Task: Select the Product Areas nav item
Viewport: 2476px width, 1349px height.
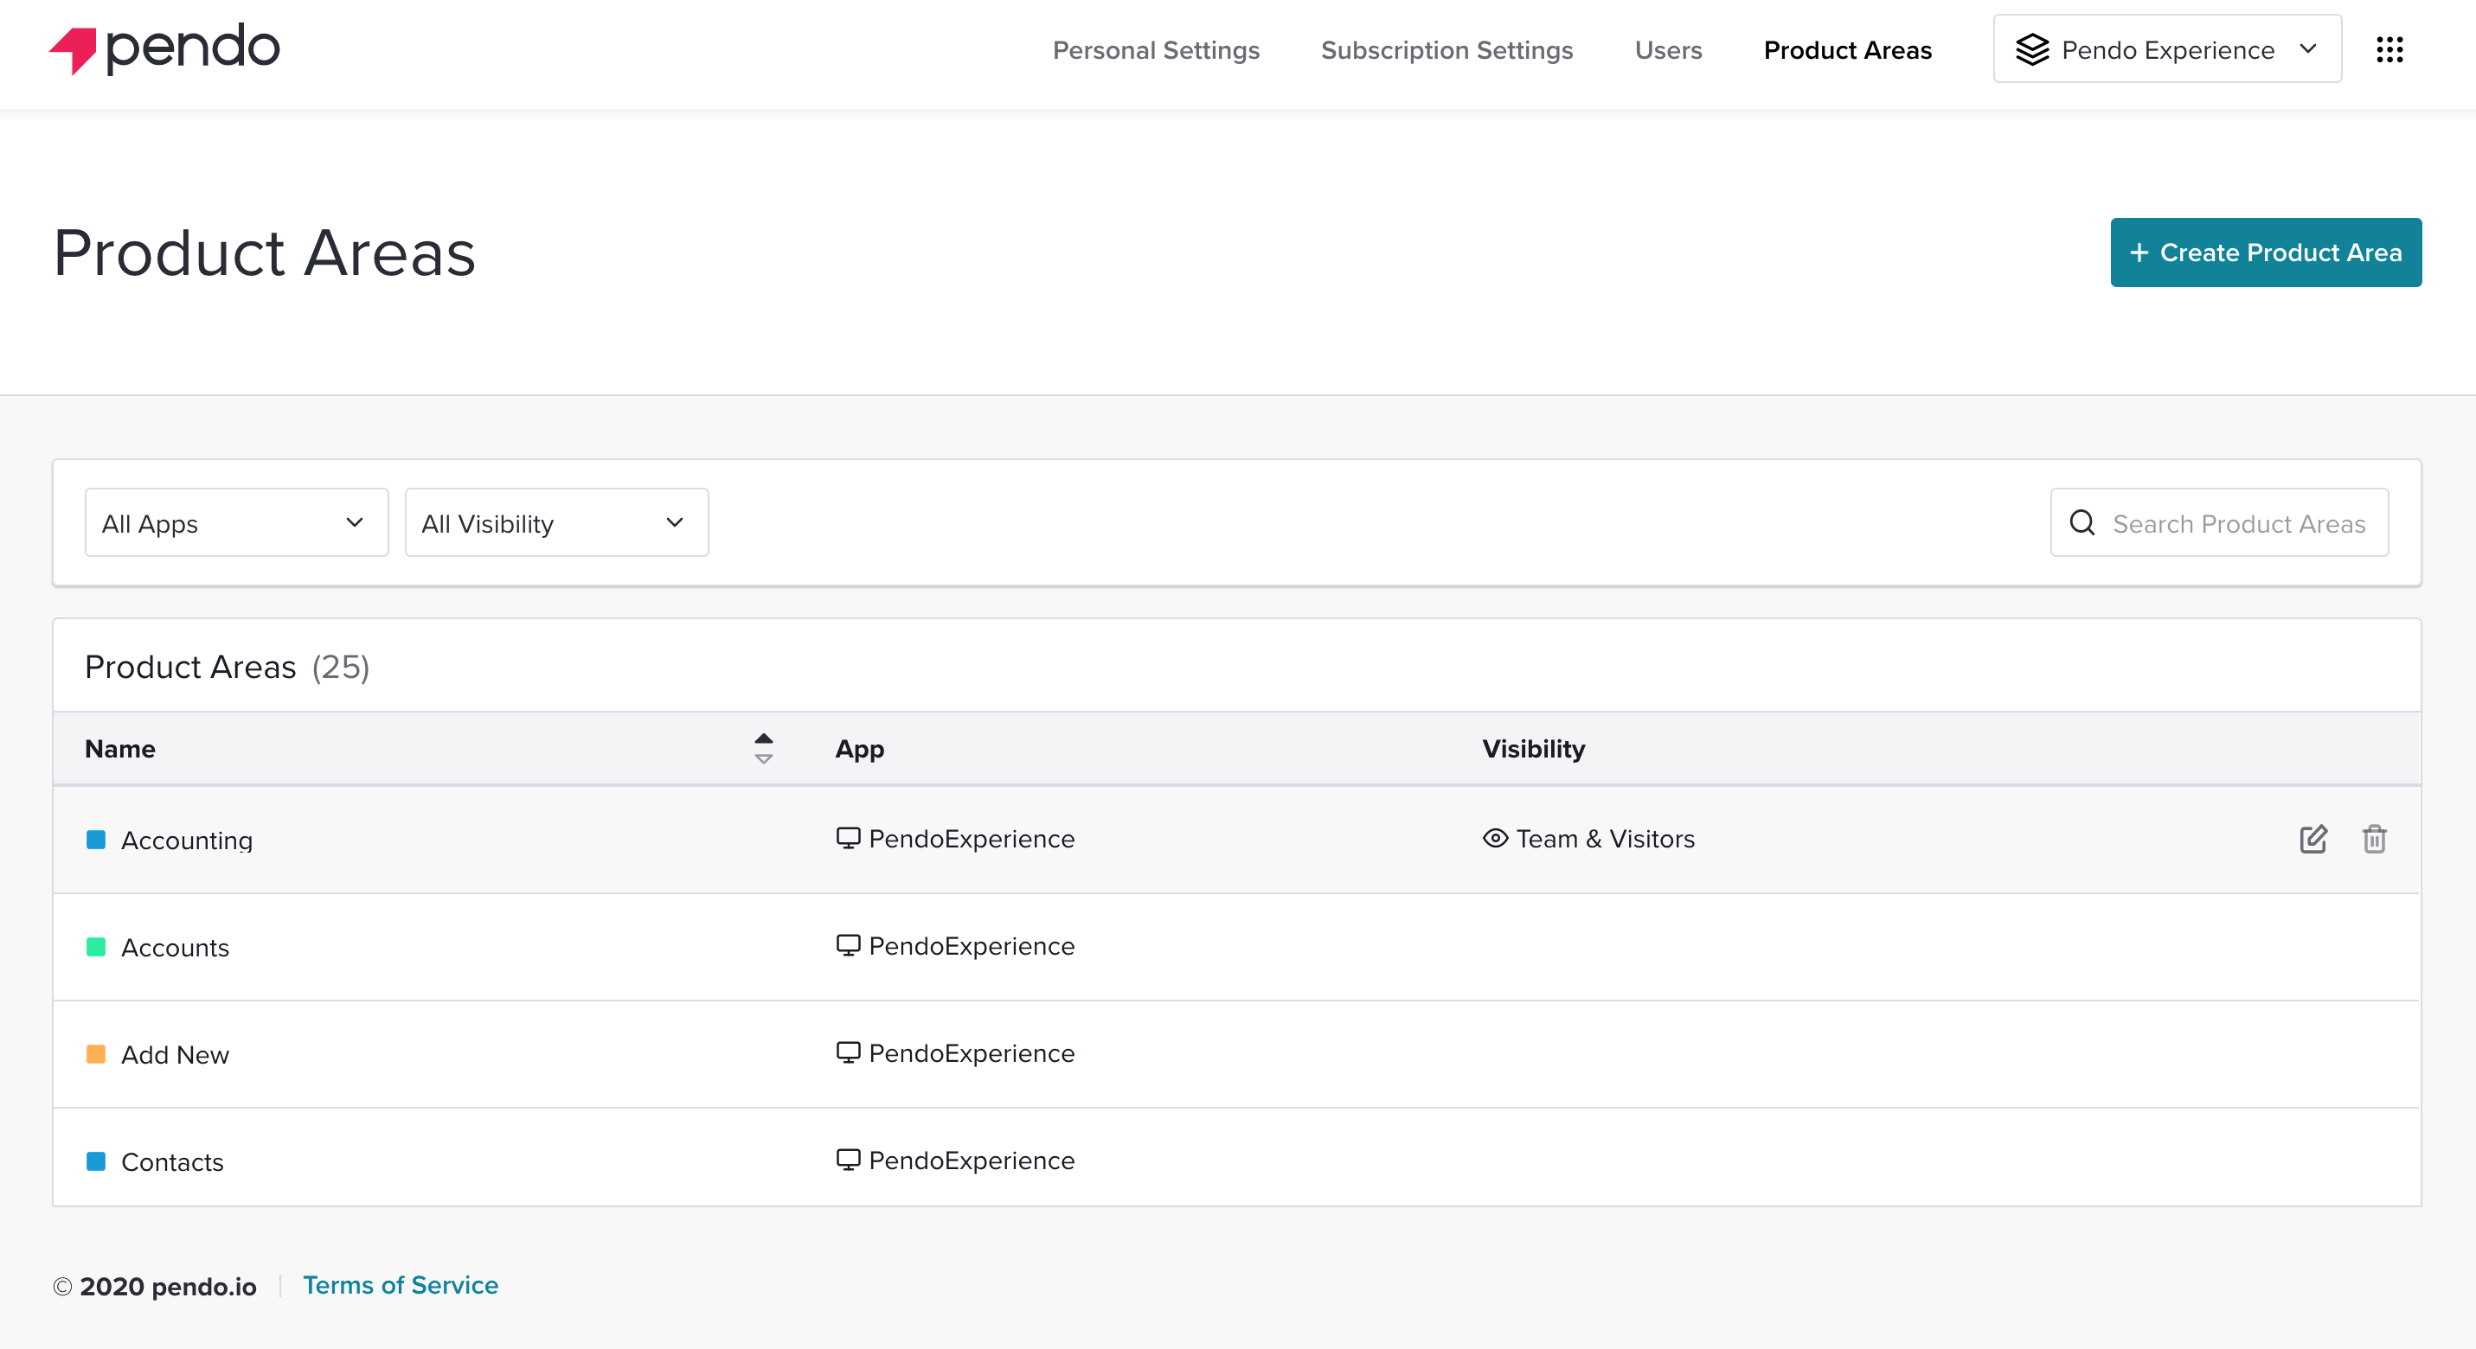Action: click(1847, 50)
